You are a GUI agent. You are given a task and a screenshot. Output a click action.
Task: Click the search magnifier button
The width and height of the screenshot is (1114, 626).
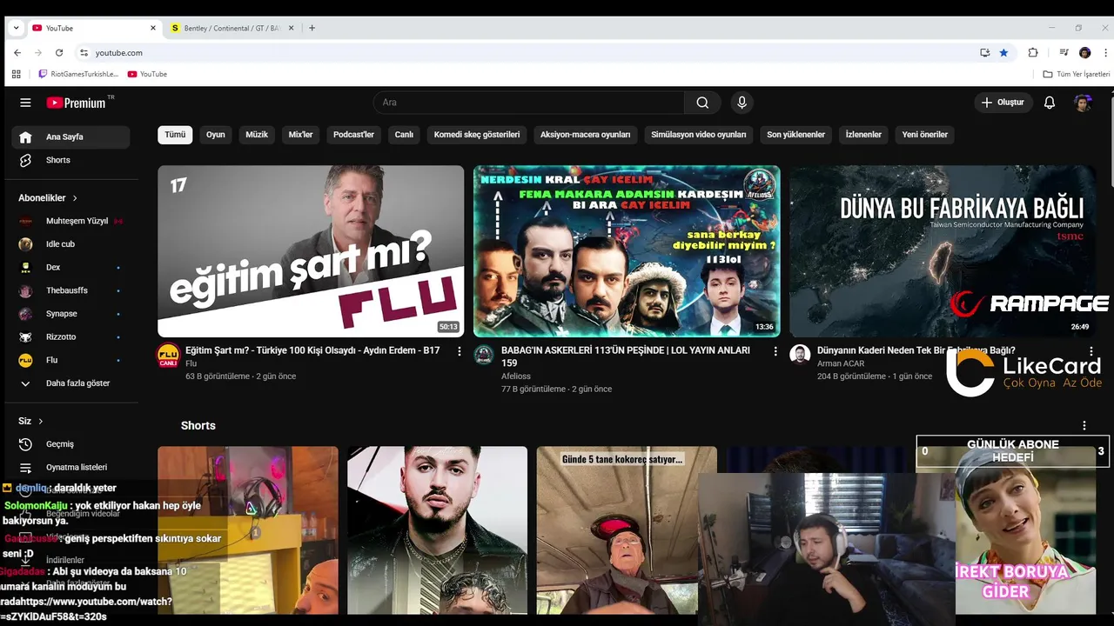coord(702,103)
